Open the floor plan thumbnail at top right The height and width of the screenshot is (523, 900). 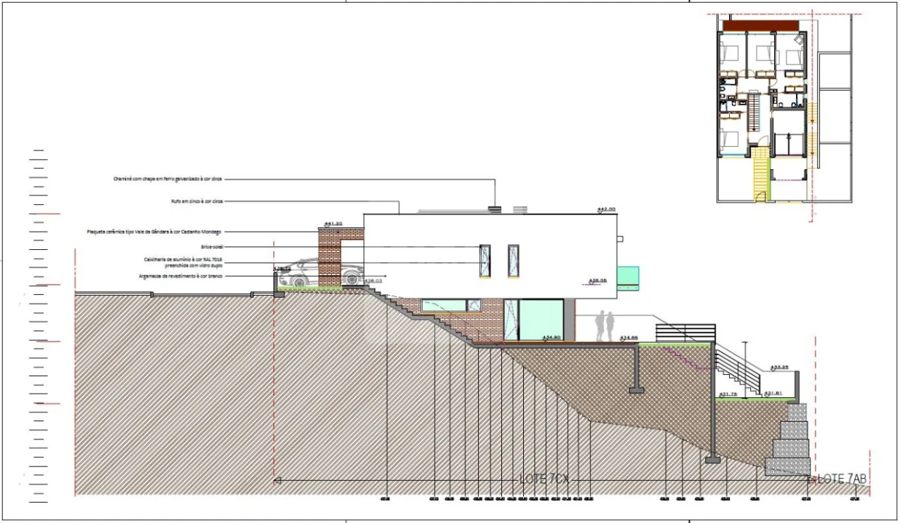[784, 109]
